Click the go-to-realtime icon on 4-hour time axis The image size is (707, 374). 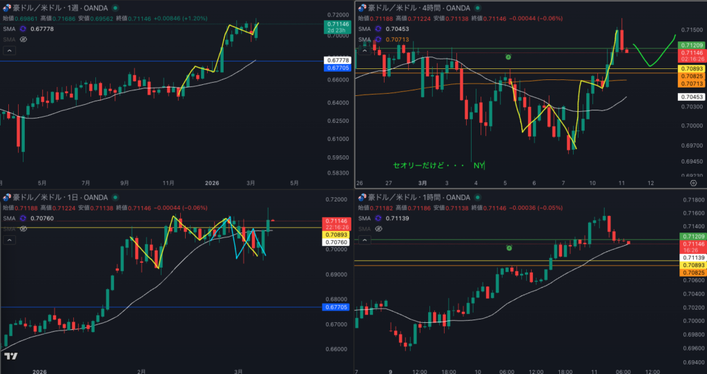pyautogui.click(x=693, y=184)
